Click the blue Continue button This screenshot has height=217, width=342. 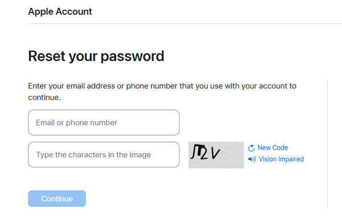[x=57, y=198]
